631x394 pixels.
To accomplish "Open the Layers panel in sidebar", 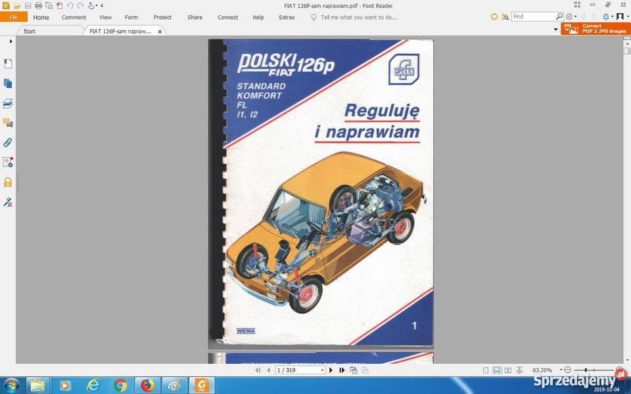I will click(8, 103).
